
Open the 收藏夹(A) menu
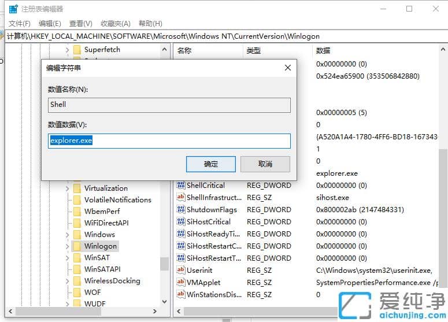116,24
